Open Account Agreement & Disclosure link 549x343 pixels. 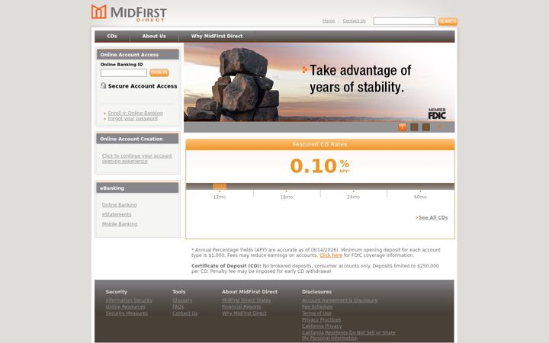coord(339,300)
